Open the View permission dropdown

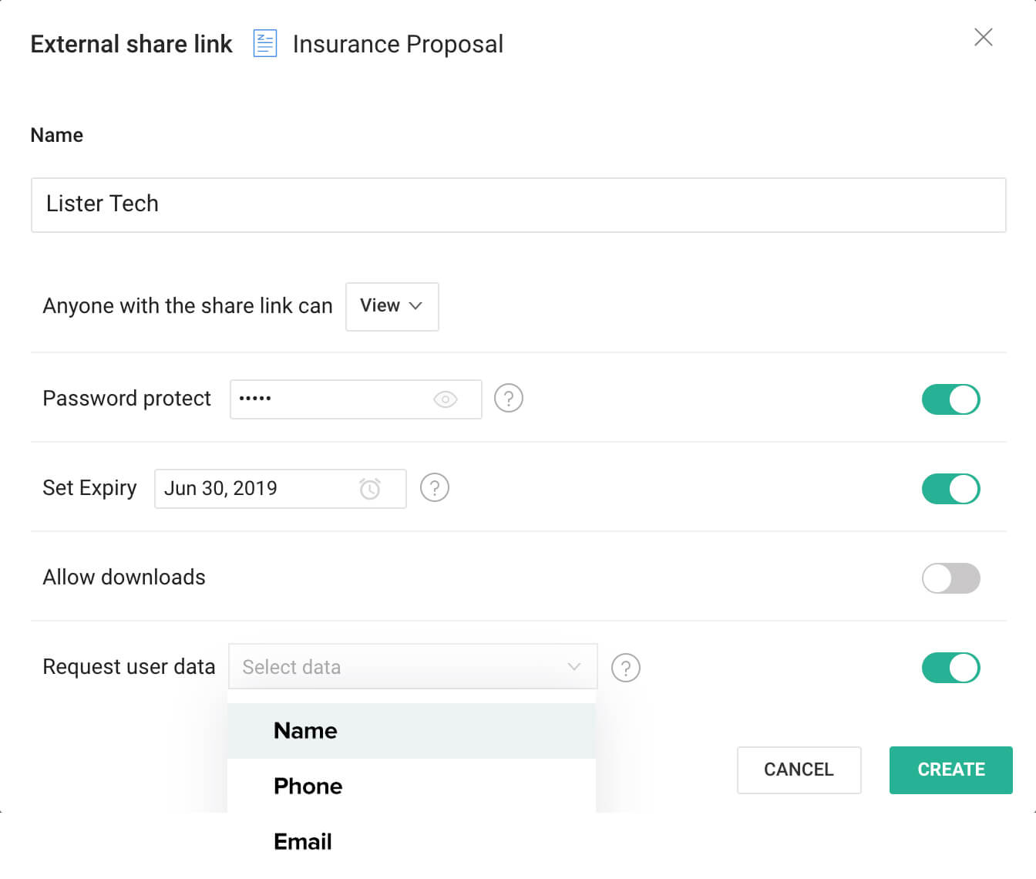392,306
